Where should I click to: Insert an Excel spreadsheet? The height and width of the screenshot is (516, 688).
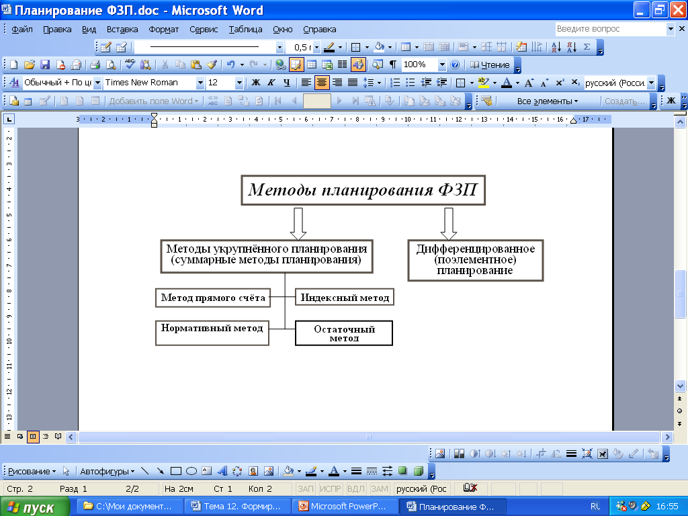327,65
